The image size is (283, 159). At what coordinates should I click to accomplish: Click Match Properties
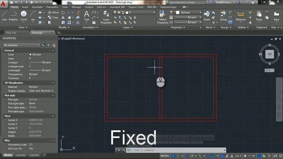tap(163, 17)
